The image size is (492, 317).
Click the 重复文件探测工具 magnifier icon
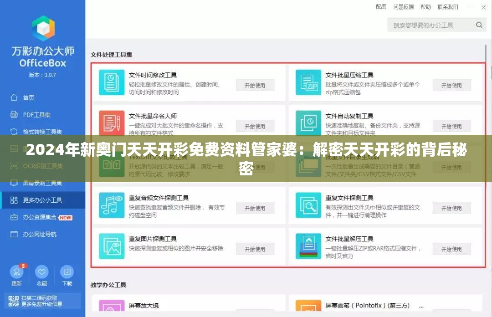308,205
